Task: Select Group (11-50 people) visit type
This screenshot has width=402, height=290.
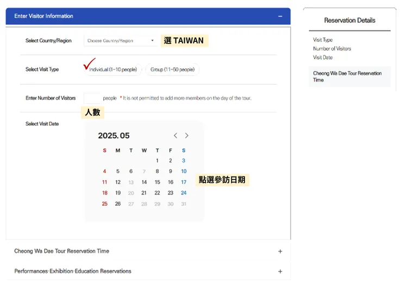Action: (x=172, y=70)
